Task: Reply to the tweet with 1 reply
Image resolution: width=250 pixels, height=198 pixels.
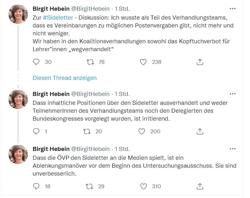Action: 37,131
